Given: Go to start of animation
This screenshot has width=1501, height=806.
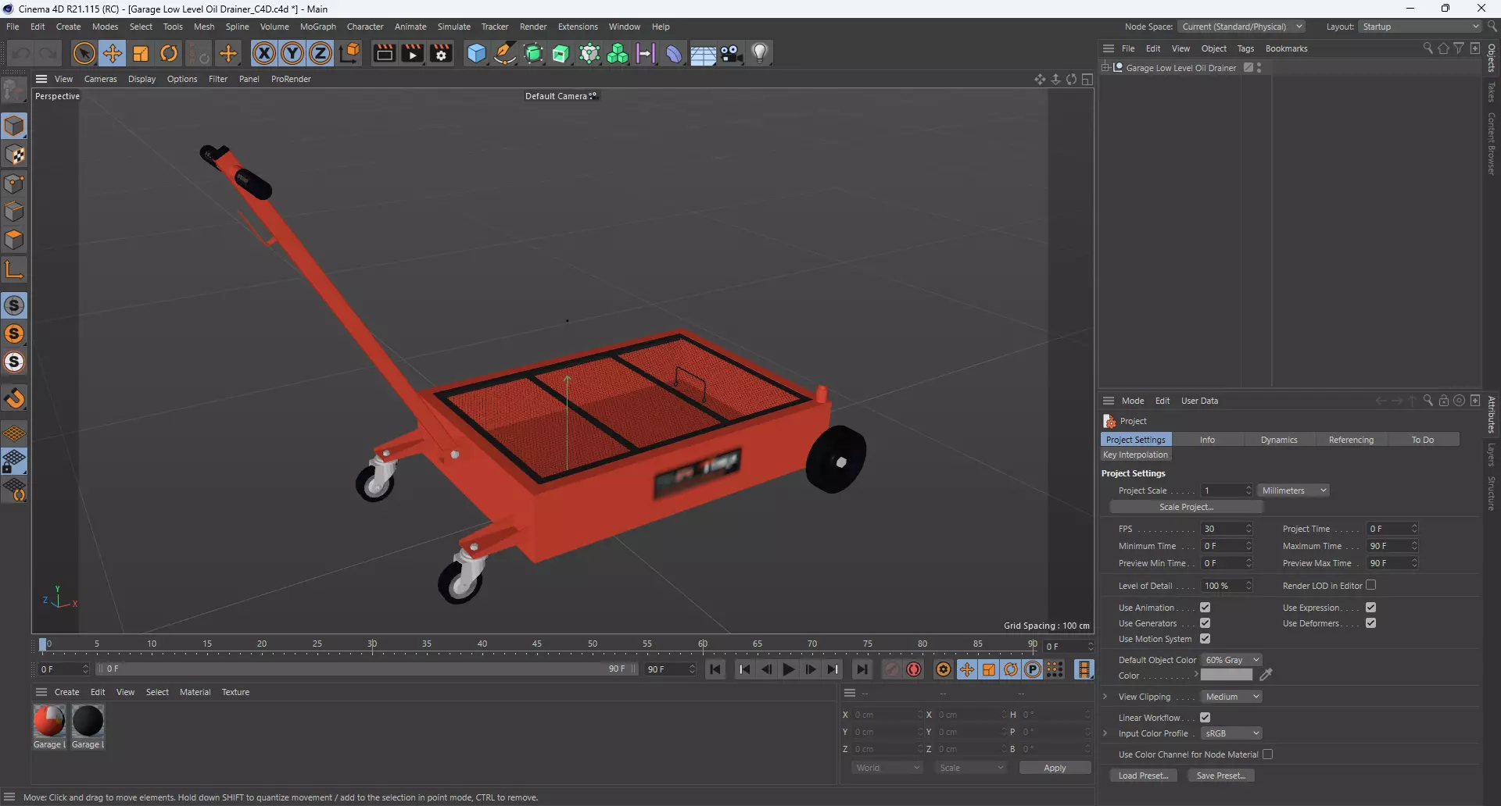Looking at the screenshot, I should [x=715, y=669].
